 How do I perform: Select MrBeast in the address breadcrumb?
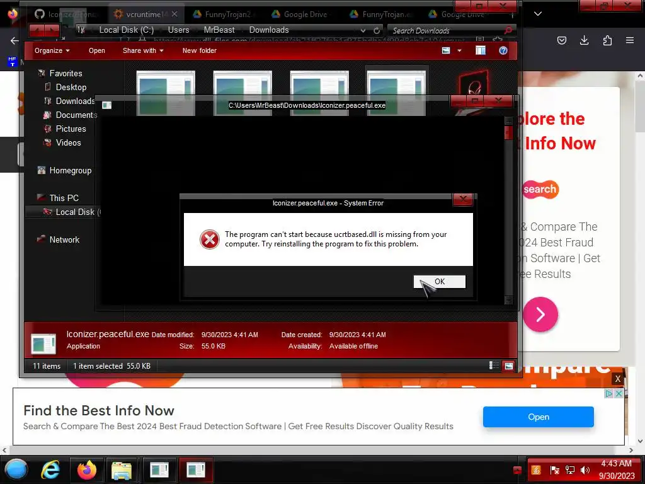pos(219,30)
